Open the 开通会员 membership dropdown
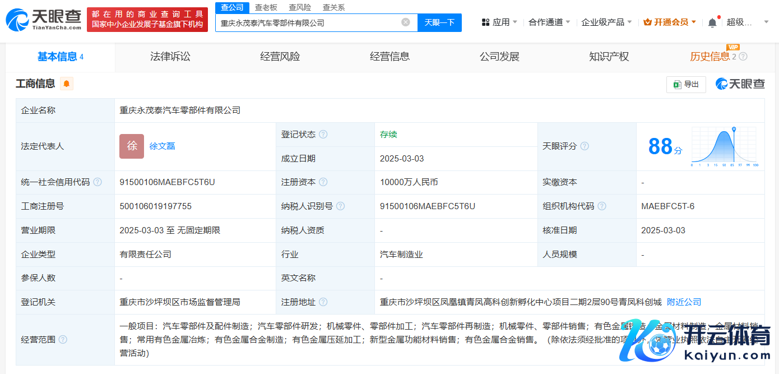 point(670,22)
